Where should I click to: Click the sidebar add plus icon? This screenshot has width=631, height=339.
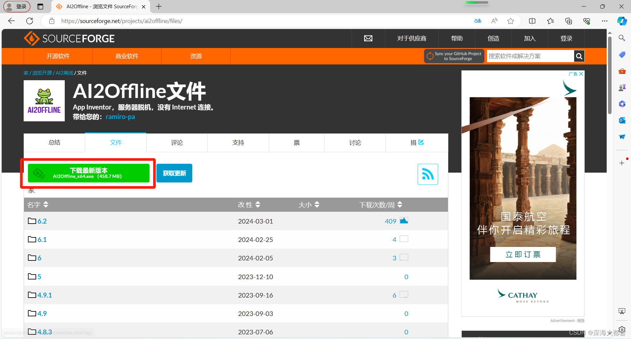tap(622, 163)
